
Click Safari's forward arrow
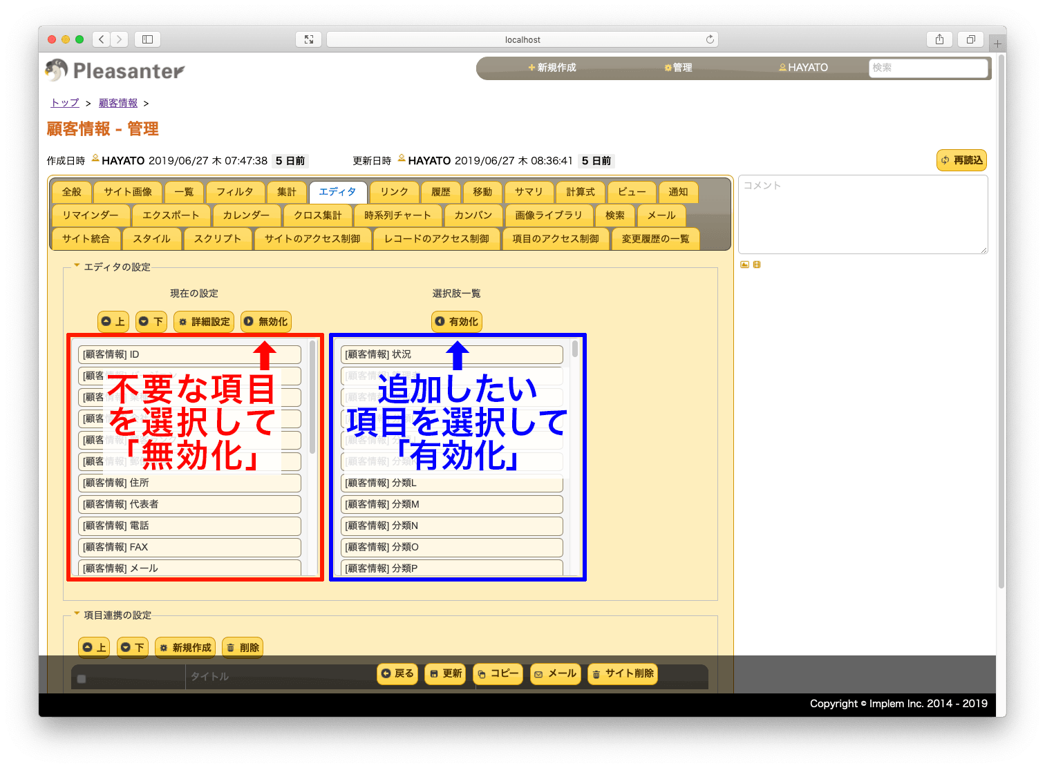[x=120, y=39]
